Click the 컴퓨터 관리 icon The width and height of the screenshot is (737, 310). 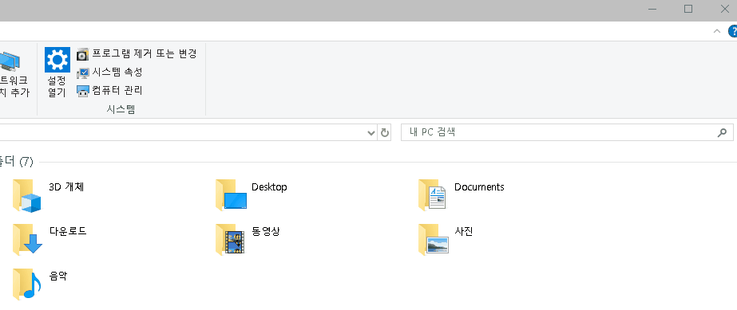(82, 91)
